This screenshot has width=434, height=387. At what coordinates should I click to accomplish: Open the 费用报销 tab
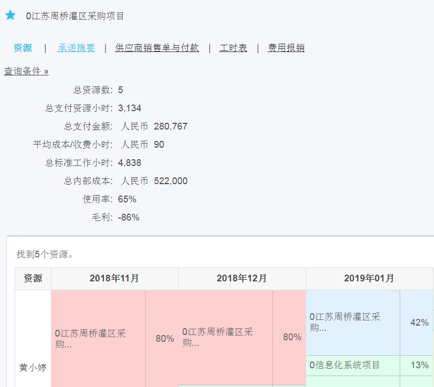click(x=286, y=48)
